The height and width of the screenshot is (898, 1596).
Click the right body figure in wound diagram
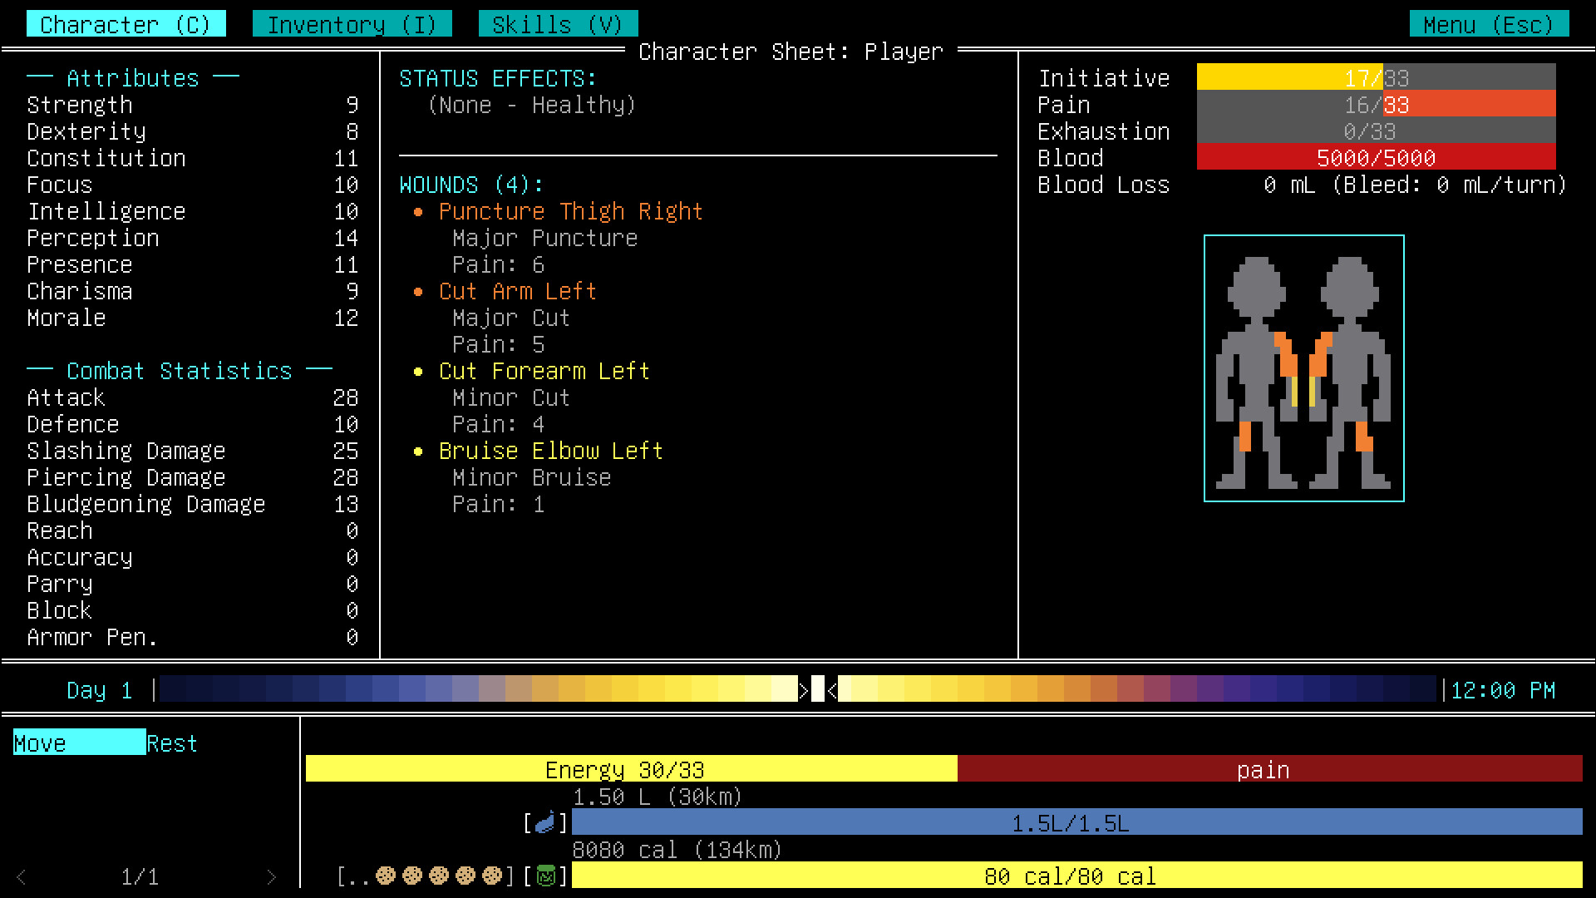coord(1350,373)
